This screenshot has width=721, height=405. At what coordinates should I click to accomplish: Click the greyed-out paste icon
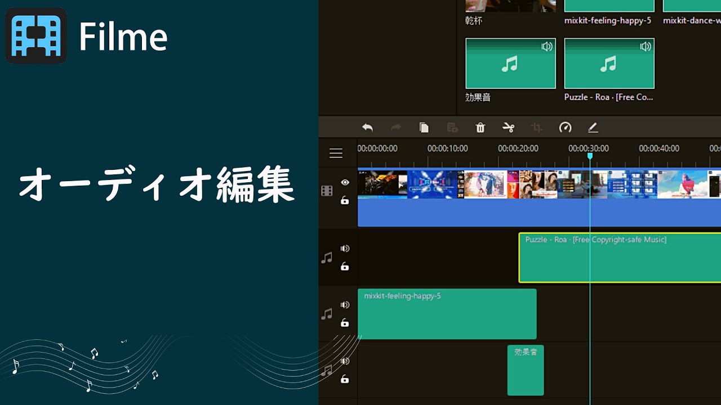452,128
